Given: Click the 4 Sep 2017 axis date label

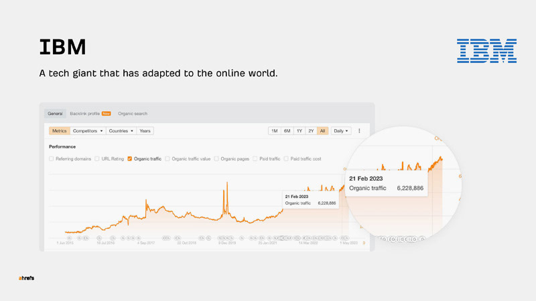Looking at the screenshot, I should [x=146, y=243].
